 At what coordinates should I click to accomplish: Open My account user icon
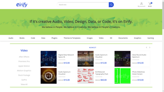pos(141,4)
